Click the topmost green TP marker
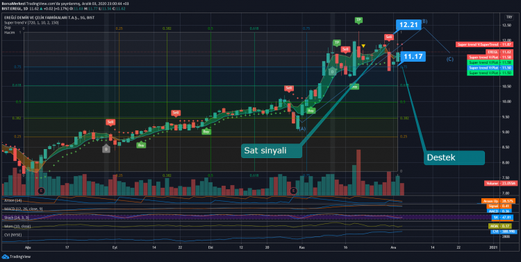The image size is (521, 262). pyautogui.click(x=358, y=20)
